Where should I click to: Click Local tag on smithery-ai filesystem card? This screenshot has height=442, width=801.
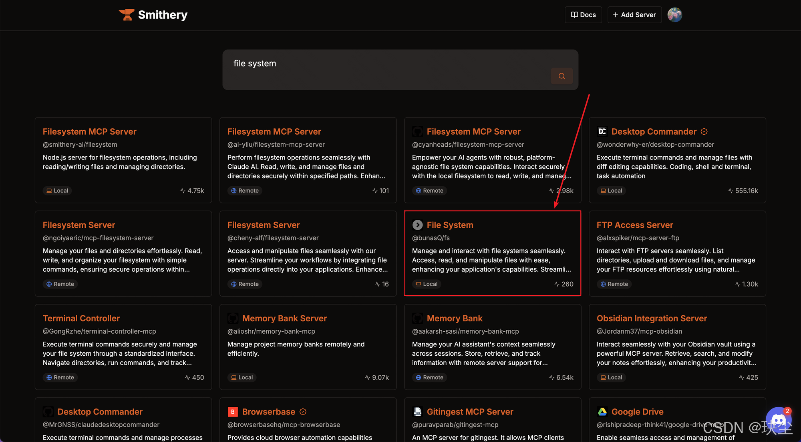(57, 191)
